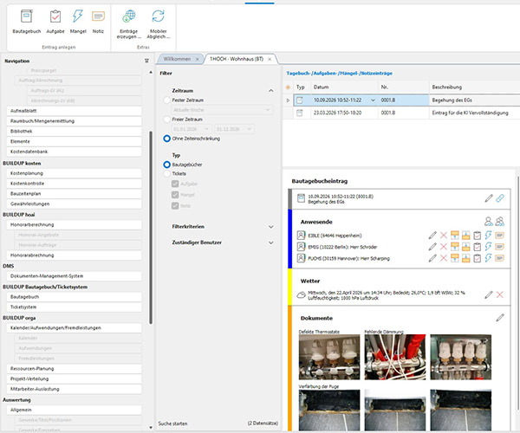Create task for attendee FUCHS Herr Scharping
Screen dimensions: 520x433
point(477,258)
